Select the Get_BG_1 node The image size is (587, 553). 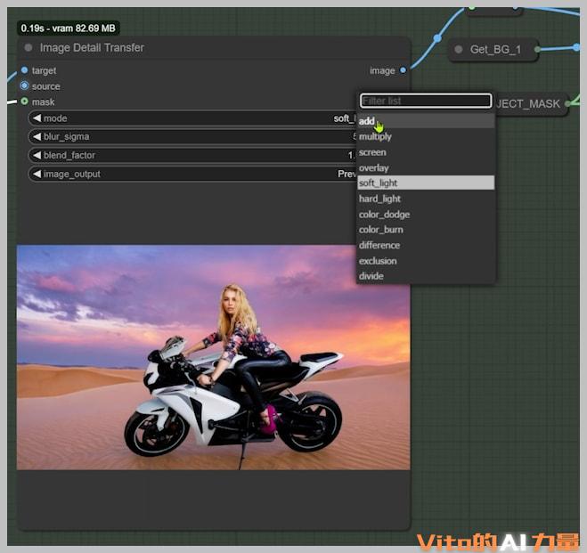[x=495, y=49]
